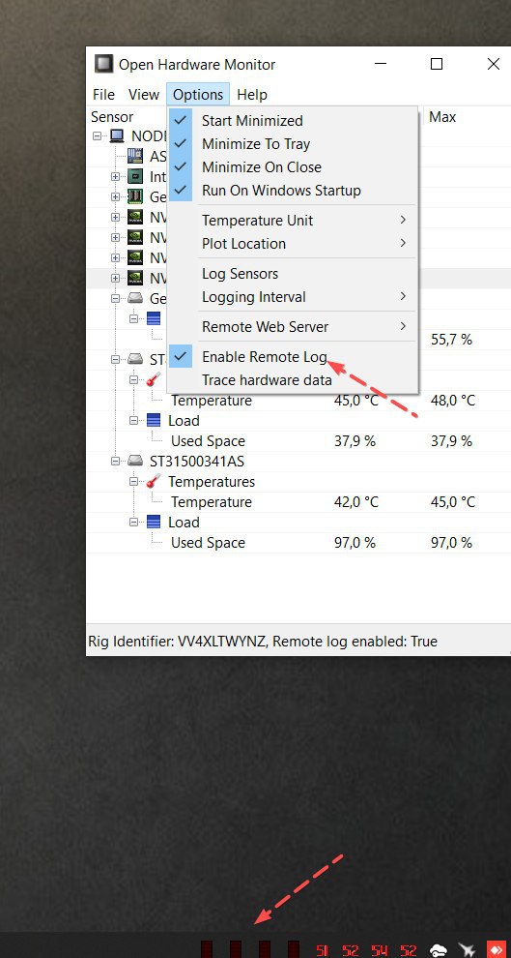Click tray temperature reading 51
The width and height of the screenshot is (511, 958).
[x=322, y=950]
